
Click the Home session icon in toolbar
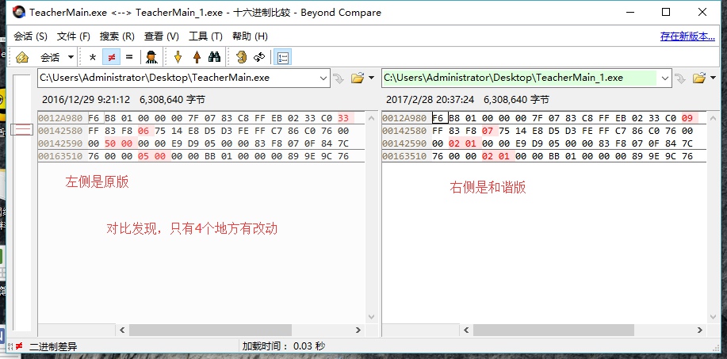click(21, 57)
